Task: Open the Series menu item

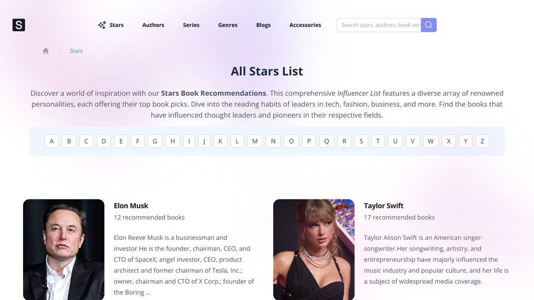Action: click(191, 25)
